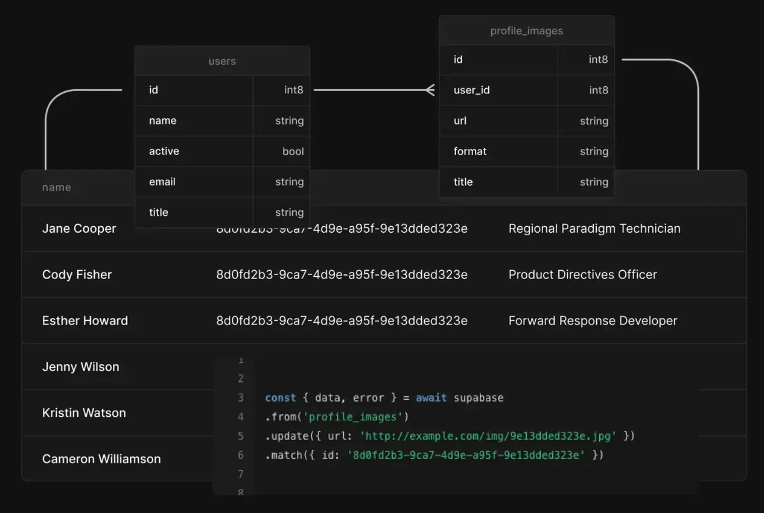This screenshot has height=513, width=764.
Task: Select the Jane Cooper row
Action: [79, 228]
